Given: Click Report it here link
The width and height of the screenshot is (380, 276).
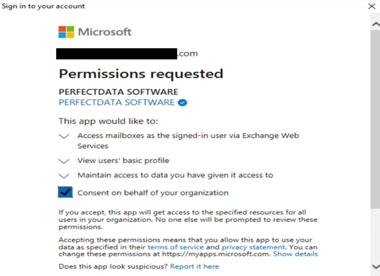Looking at the screenshot, I should pyautogui.click(x=195, y=267).
